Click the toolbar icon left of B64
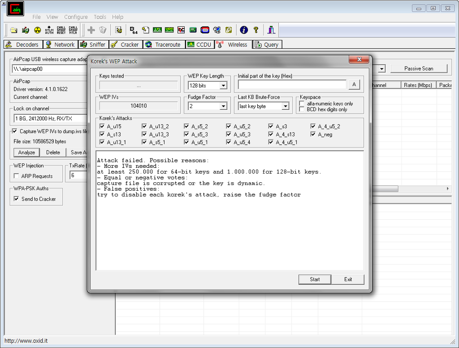The height and width of the screenshot is (348, 459). tap(118, 30)
